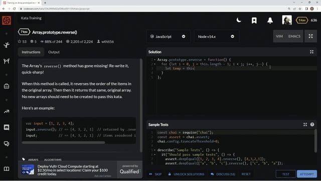The image size is (321, 181).
Task: Toggle dark mode with moon icon
Action: (x=239, y=20)
